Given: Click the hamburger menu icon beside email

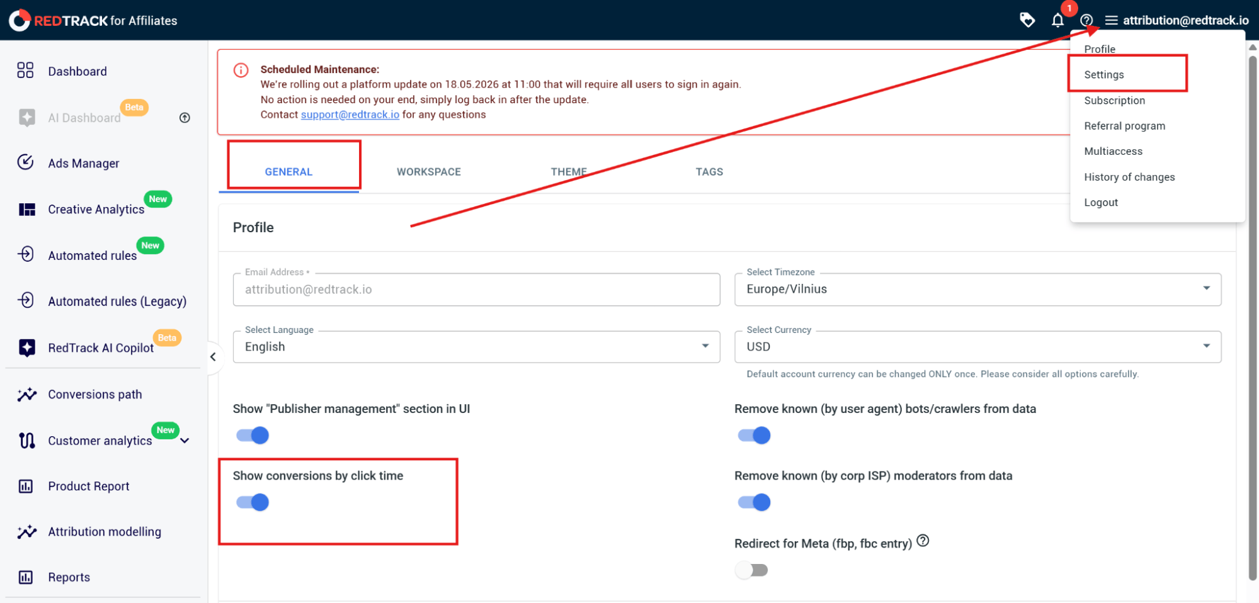Looking at the screenshot, I should tap(1112, 21).
